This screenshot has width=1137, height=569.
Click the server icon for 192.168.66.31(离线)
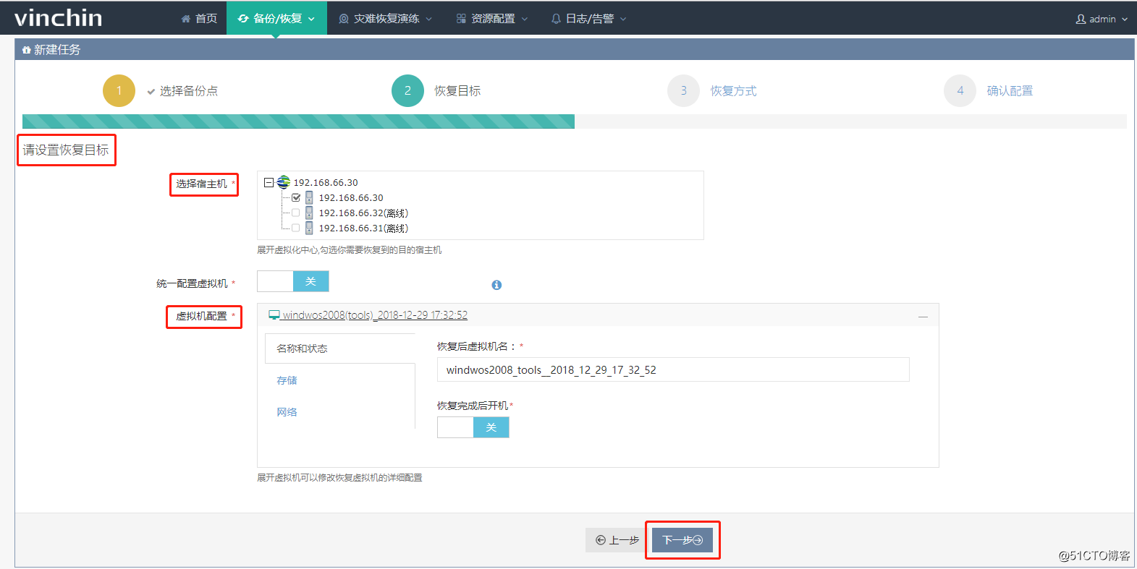[309, 228]
